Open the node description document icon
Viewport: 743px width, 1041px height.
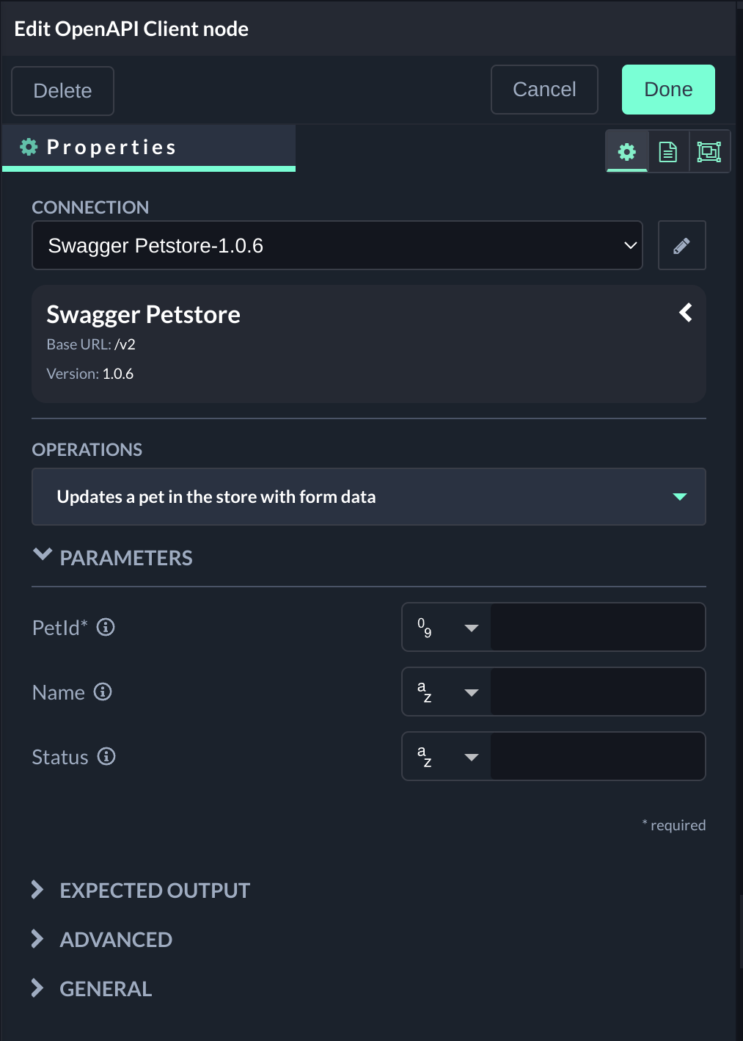pyautogui.click(x=668, y=152)
